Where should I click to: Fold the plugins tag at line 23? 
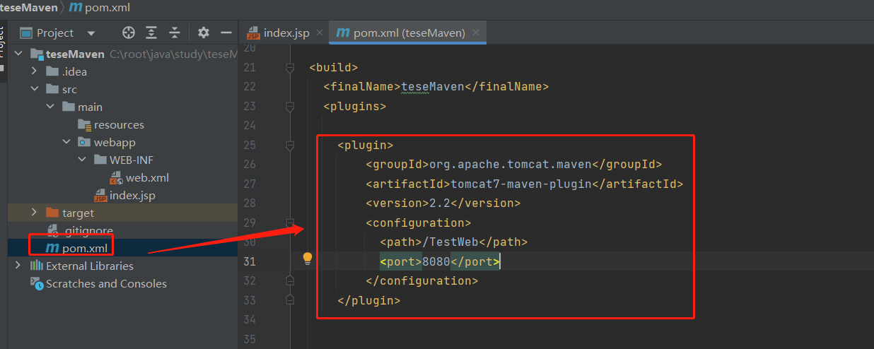289,107
